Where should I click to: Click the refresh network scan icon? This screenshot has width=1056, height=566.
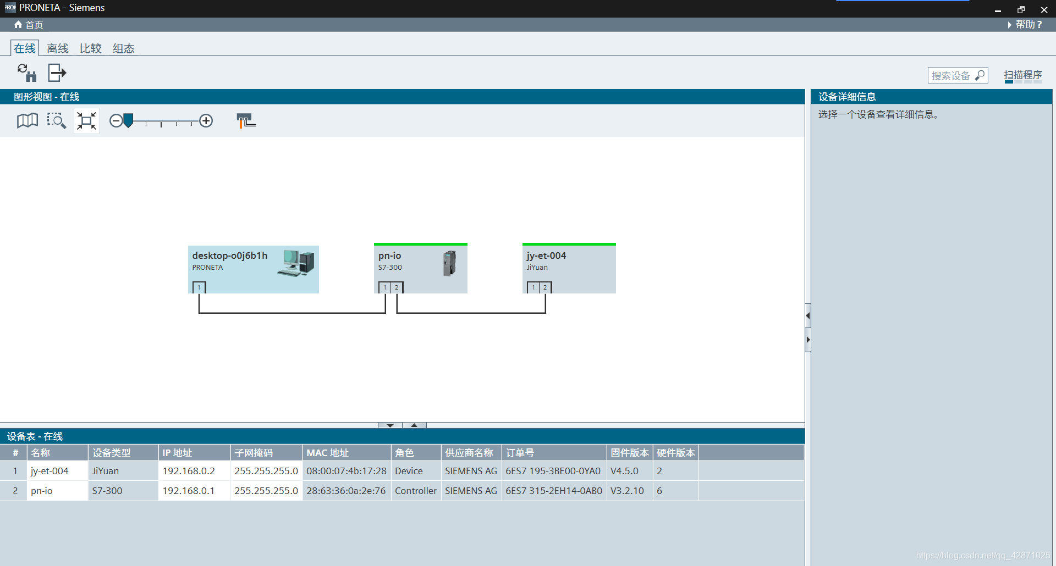26,73
